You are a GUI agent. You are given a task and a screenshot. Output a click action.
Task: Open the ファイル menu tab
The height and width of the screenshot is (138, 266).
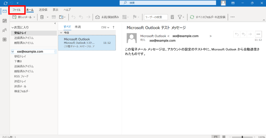pos(17,10)
